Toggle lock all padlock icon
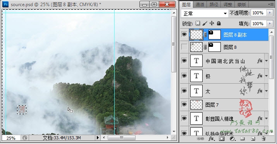The width and height of the screenshot is (277, 144). point(219,23)
